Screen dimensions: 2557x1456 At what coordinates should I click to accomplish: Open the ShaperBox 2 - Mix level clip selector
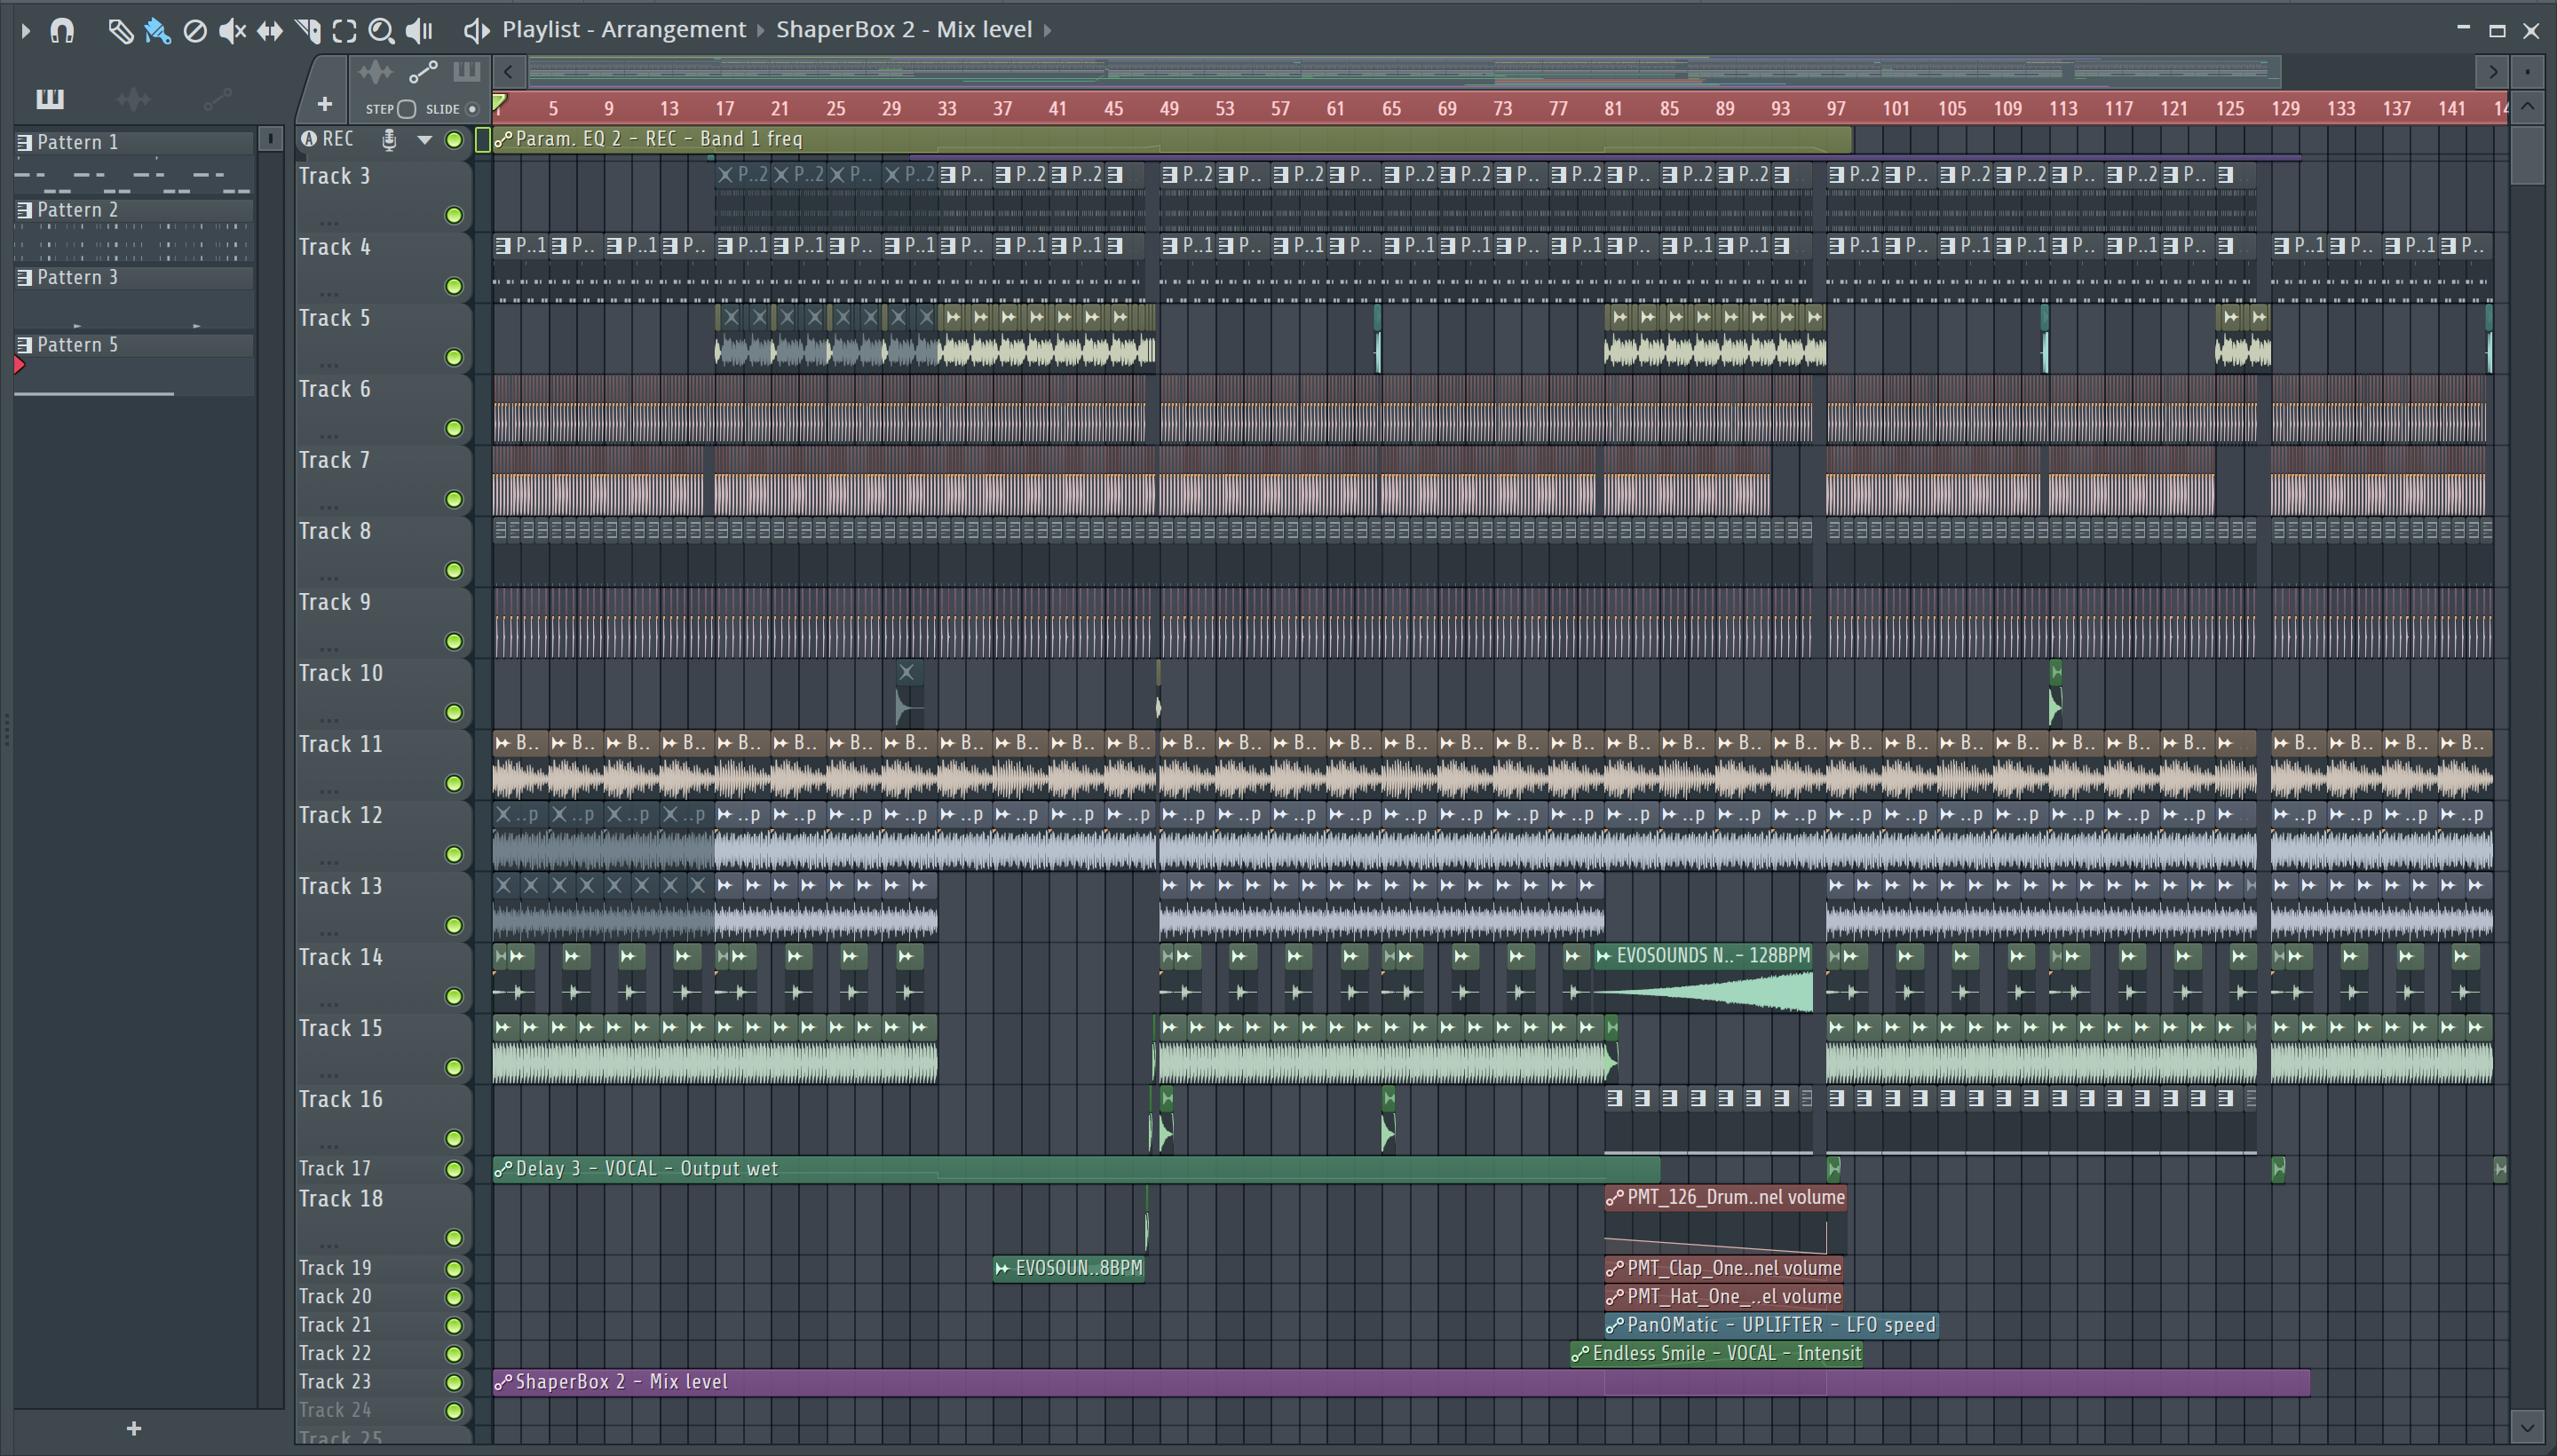tap(904, 30)
